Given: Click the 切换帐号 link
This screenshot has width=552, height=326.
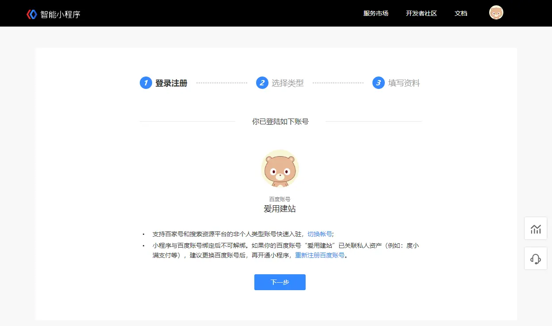Looking at the screenshot, I should tap(319, 234).
